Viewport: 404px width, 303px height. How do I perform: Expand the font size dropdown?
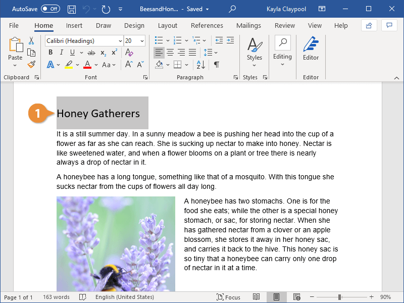(x=142, y=41)
